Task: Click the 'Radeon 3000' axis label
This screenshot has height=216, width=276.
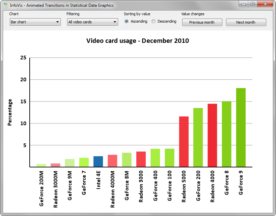Action: coord(141,186)
